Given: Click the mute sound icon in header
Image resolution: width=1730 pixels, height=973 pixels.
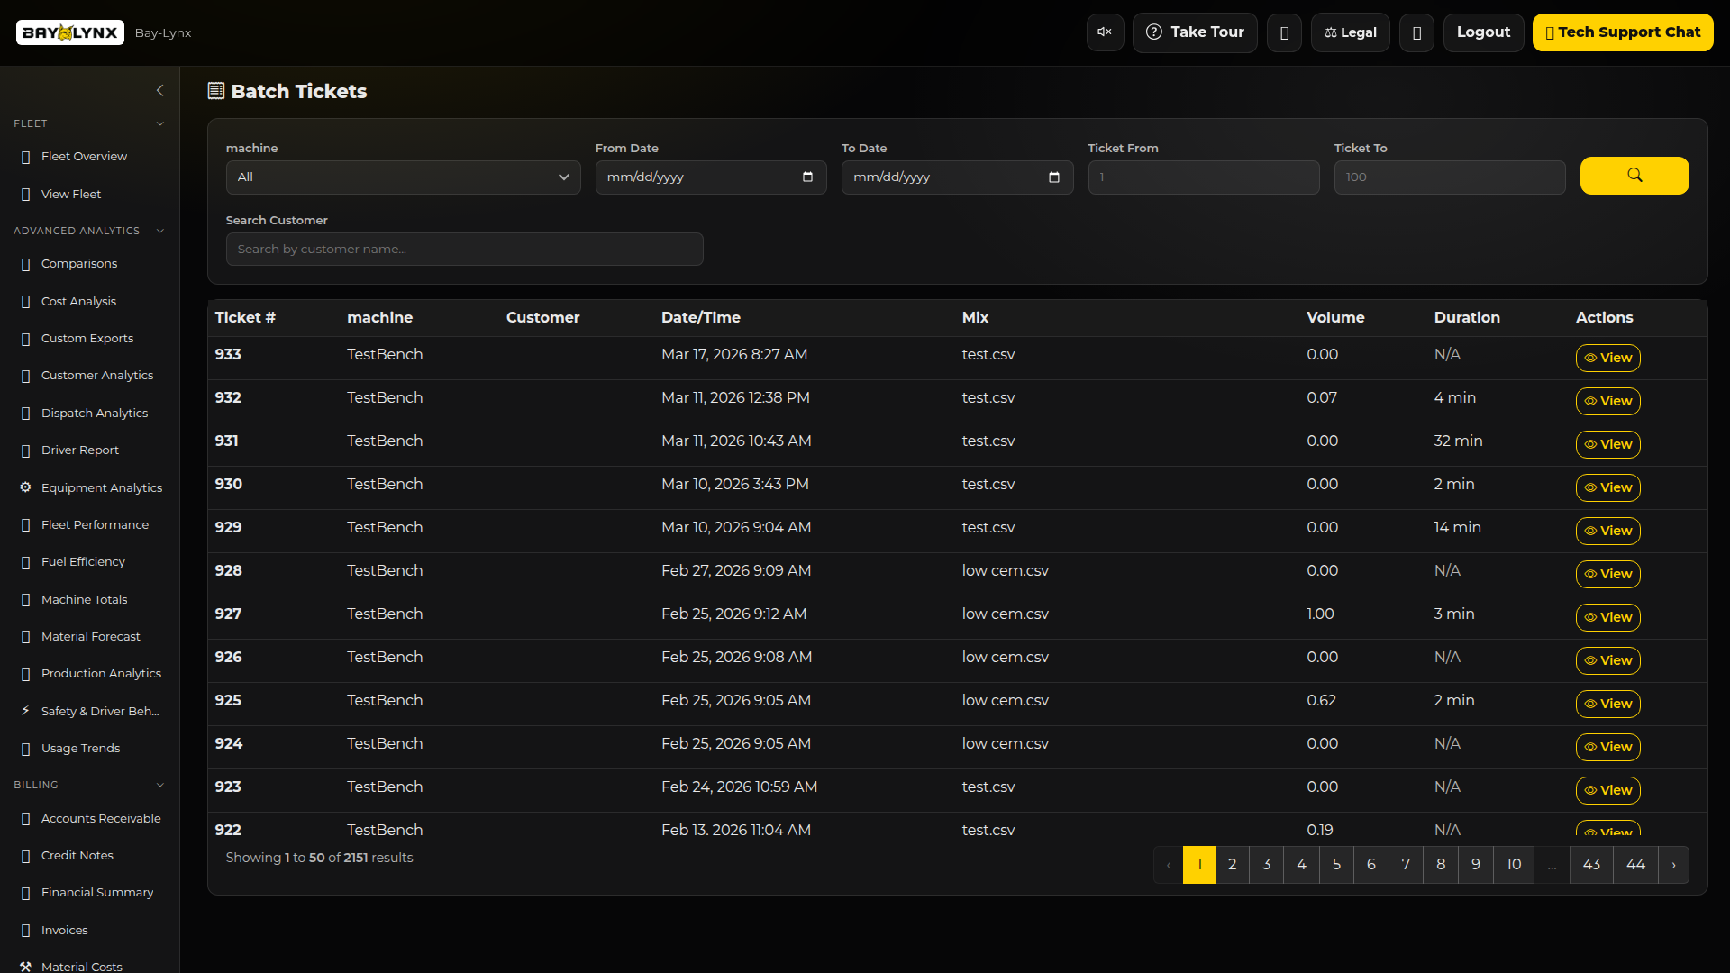Looking at the screenshot, I should click(x=1105, y=32).
